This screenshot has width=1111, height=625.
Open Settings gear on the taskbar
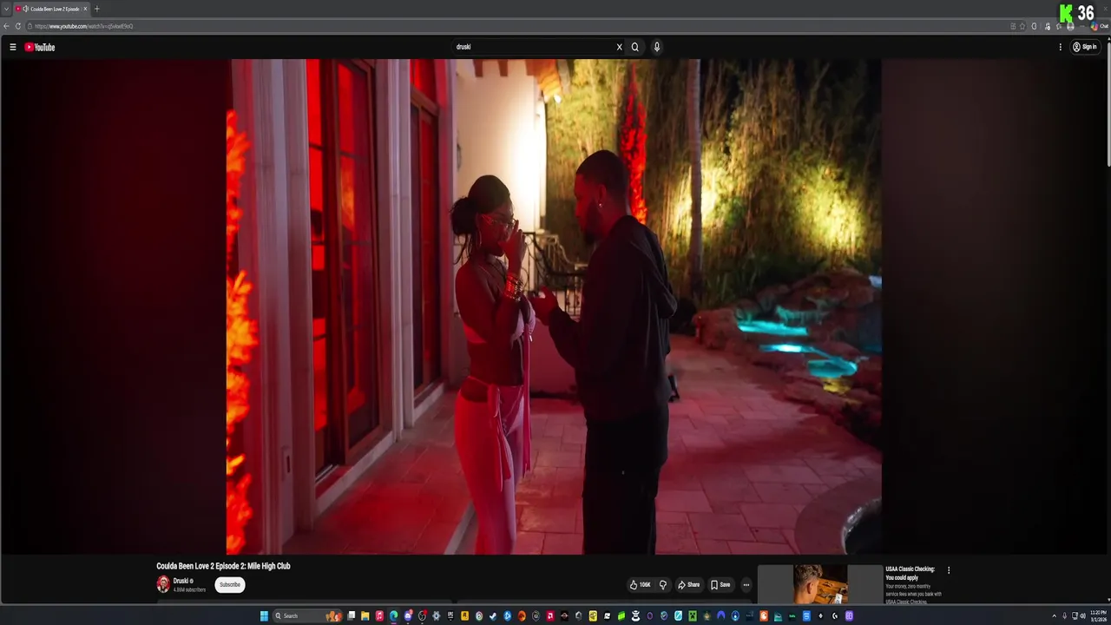point(437,616)
